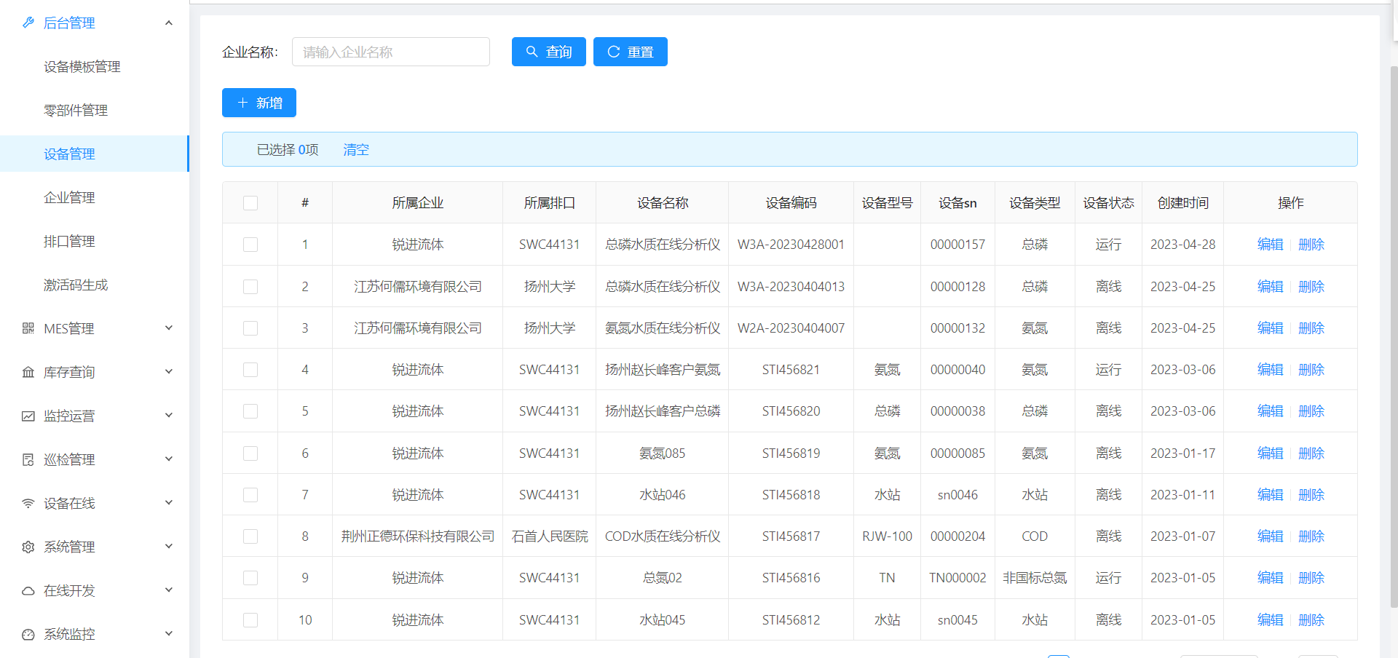The image size is (1398, 658).
Task: Click the 新增 add button
Action: click(x=259, y=103)
